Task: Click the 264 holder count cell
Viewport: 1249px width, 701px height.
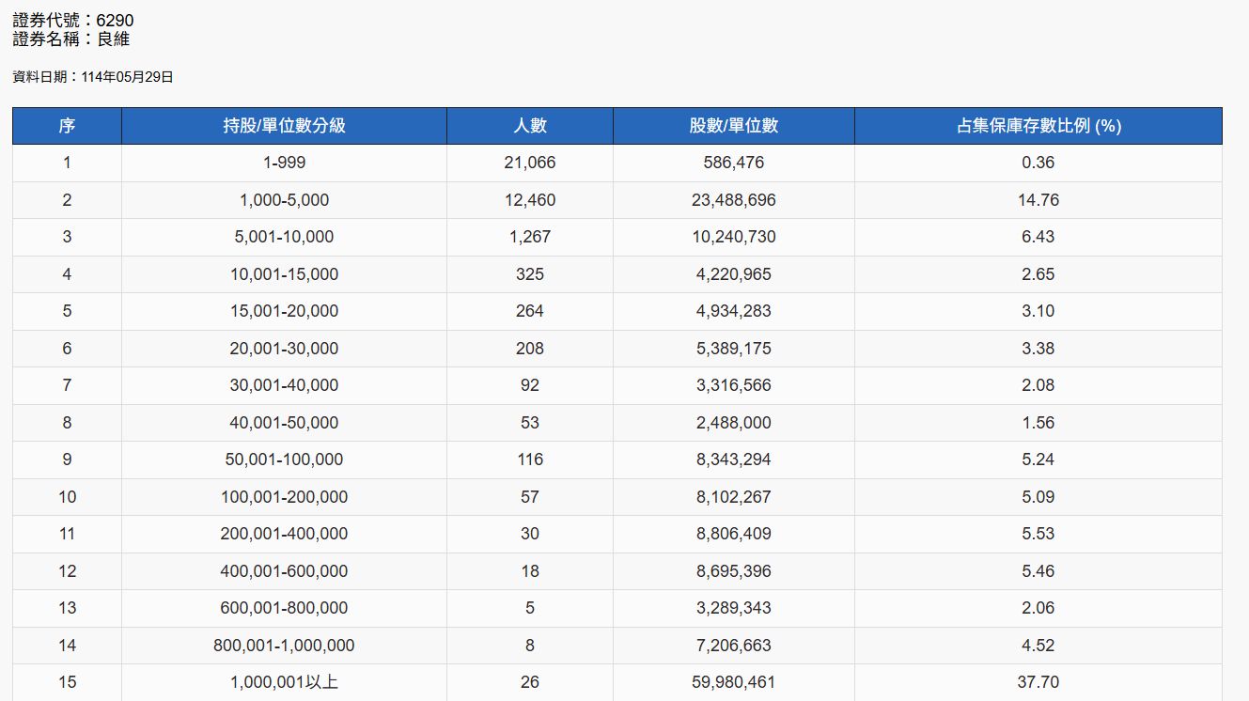Action: (x=530, y=311)
